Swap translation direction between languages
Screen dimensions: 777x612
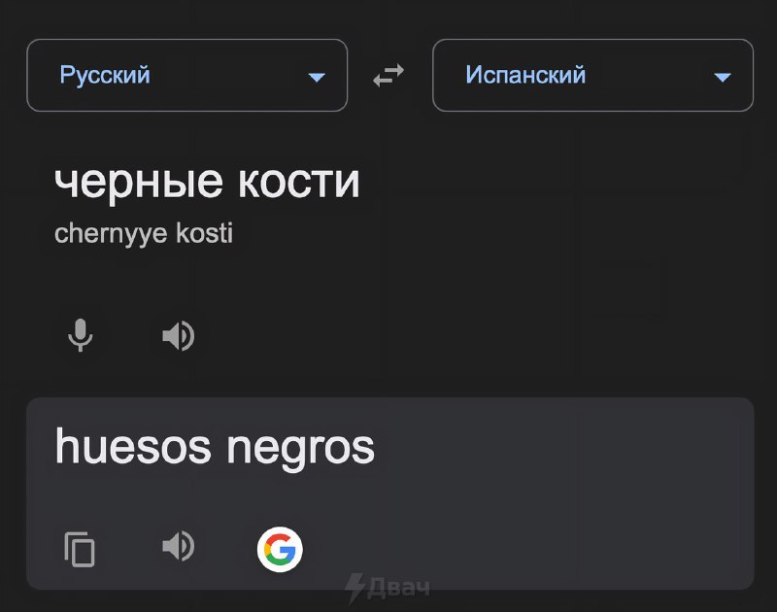[x=387, y=76]
